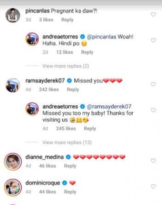The height and width of the screenshot is (205, 162).
Task: Open the @ramsayderek07 mention link
Action: tap(109, 107)
